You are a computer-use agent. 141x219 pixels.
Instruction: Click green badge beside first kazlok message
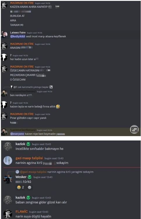[x=28, y=144]
